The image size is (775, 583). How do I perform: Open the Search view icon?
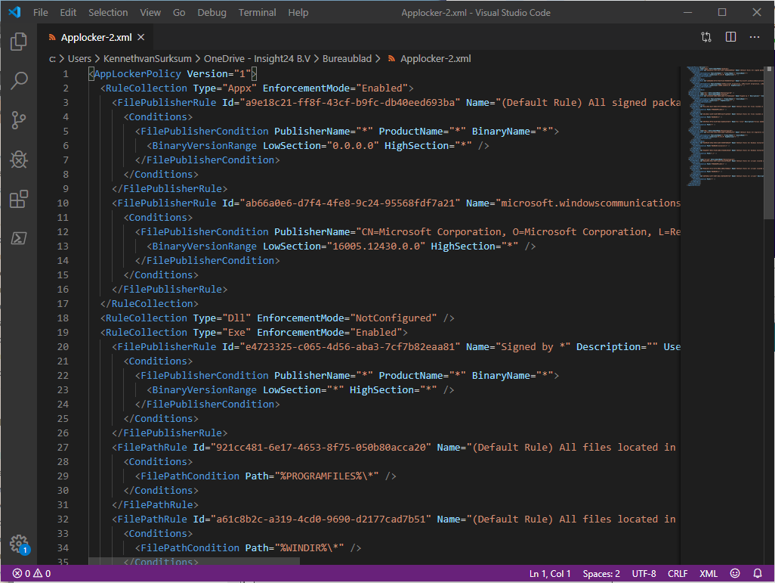(19, 81)
